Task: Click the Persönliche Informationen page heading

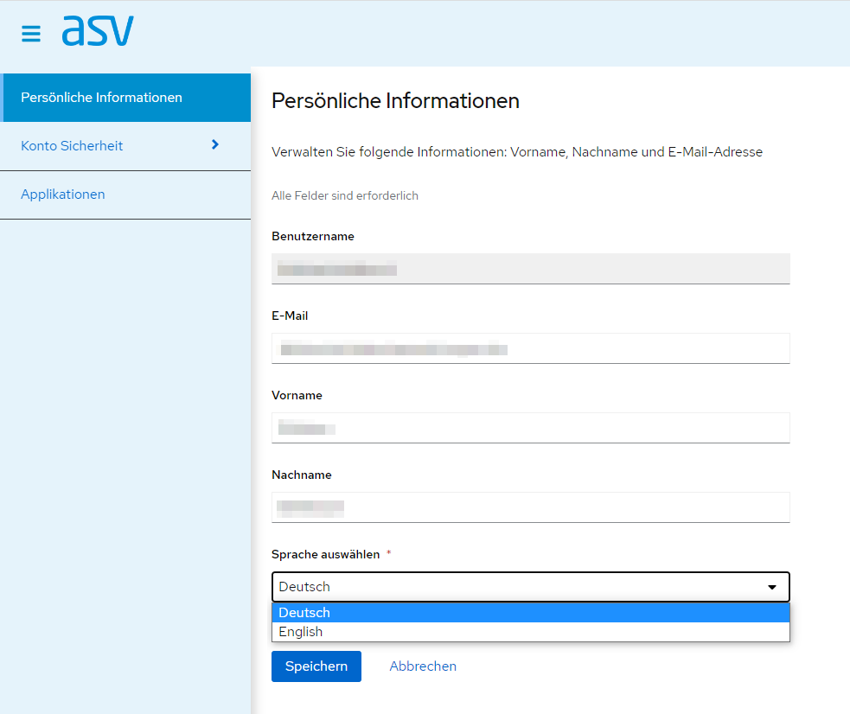Action: 395,101
